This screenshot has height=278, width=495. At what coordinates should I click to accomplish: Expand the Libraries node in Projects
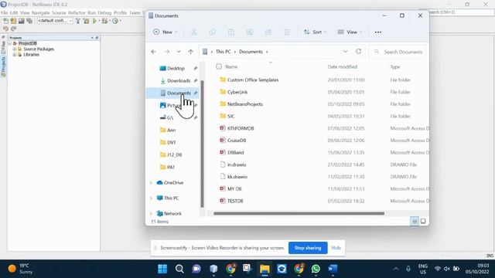[x=14, y=55]
